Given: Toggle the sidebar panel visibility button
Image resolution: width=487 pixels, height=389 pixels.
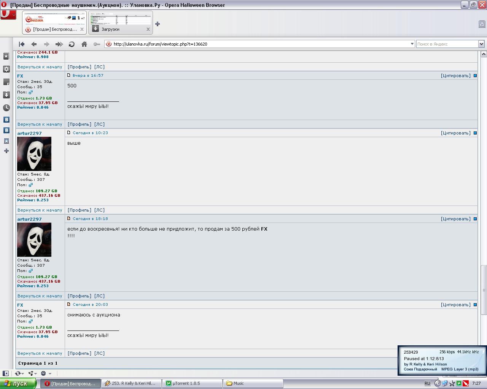Looking at the screenshot, I should pos(6,373).
